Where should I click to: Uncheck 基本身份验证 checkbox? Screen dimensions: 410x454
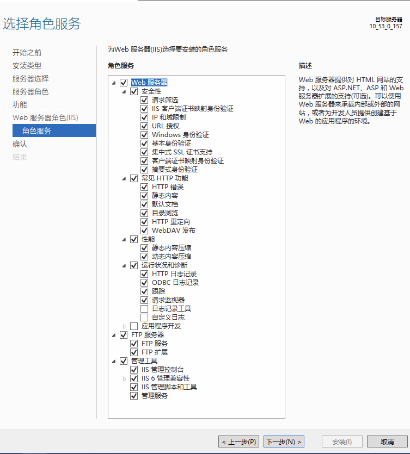click(144, 144)
